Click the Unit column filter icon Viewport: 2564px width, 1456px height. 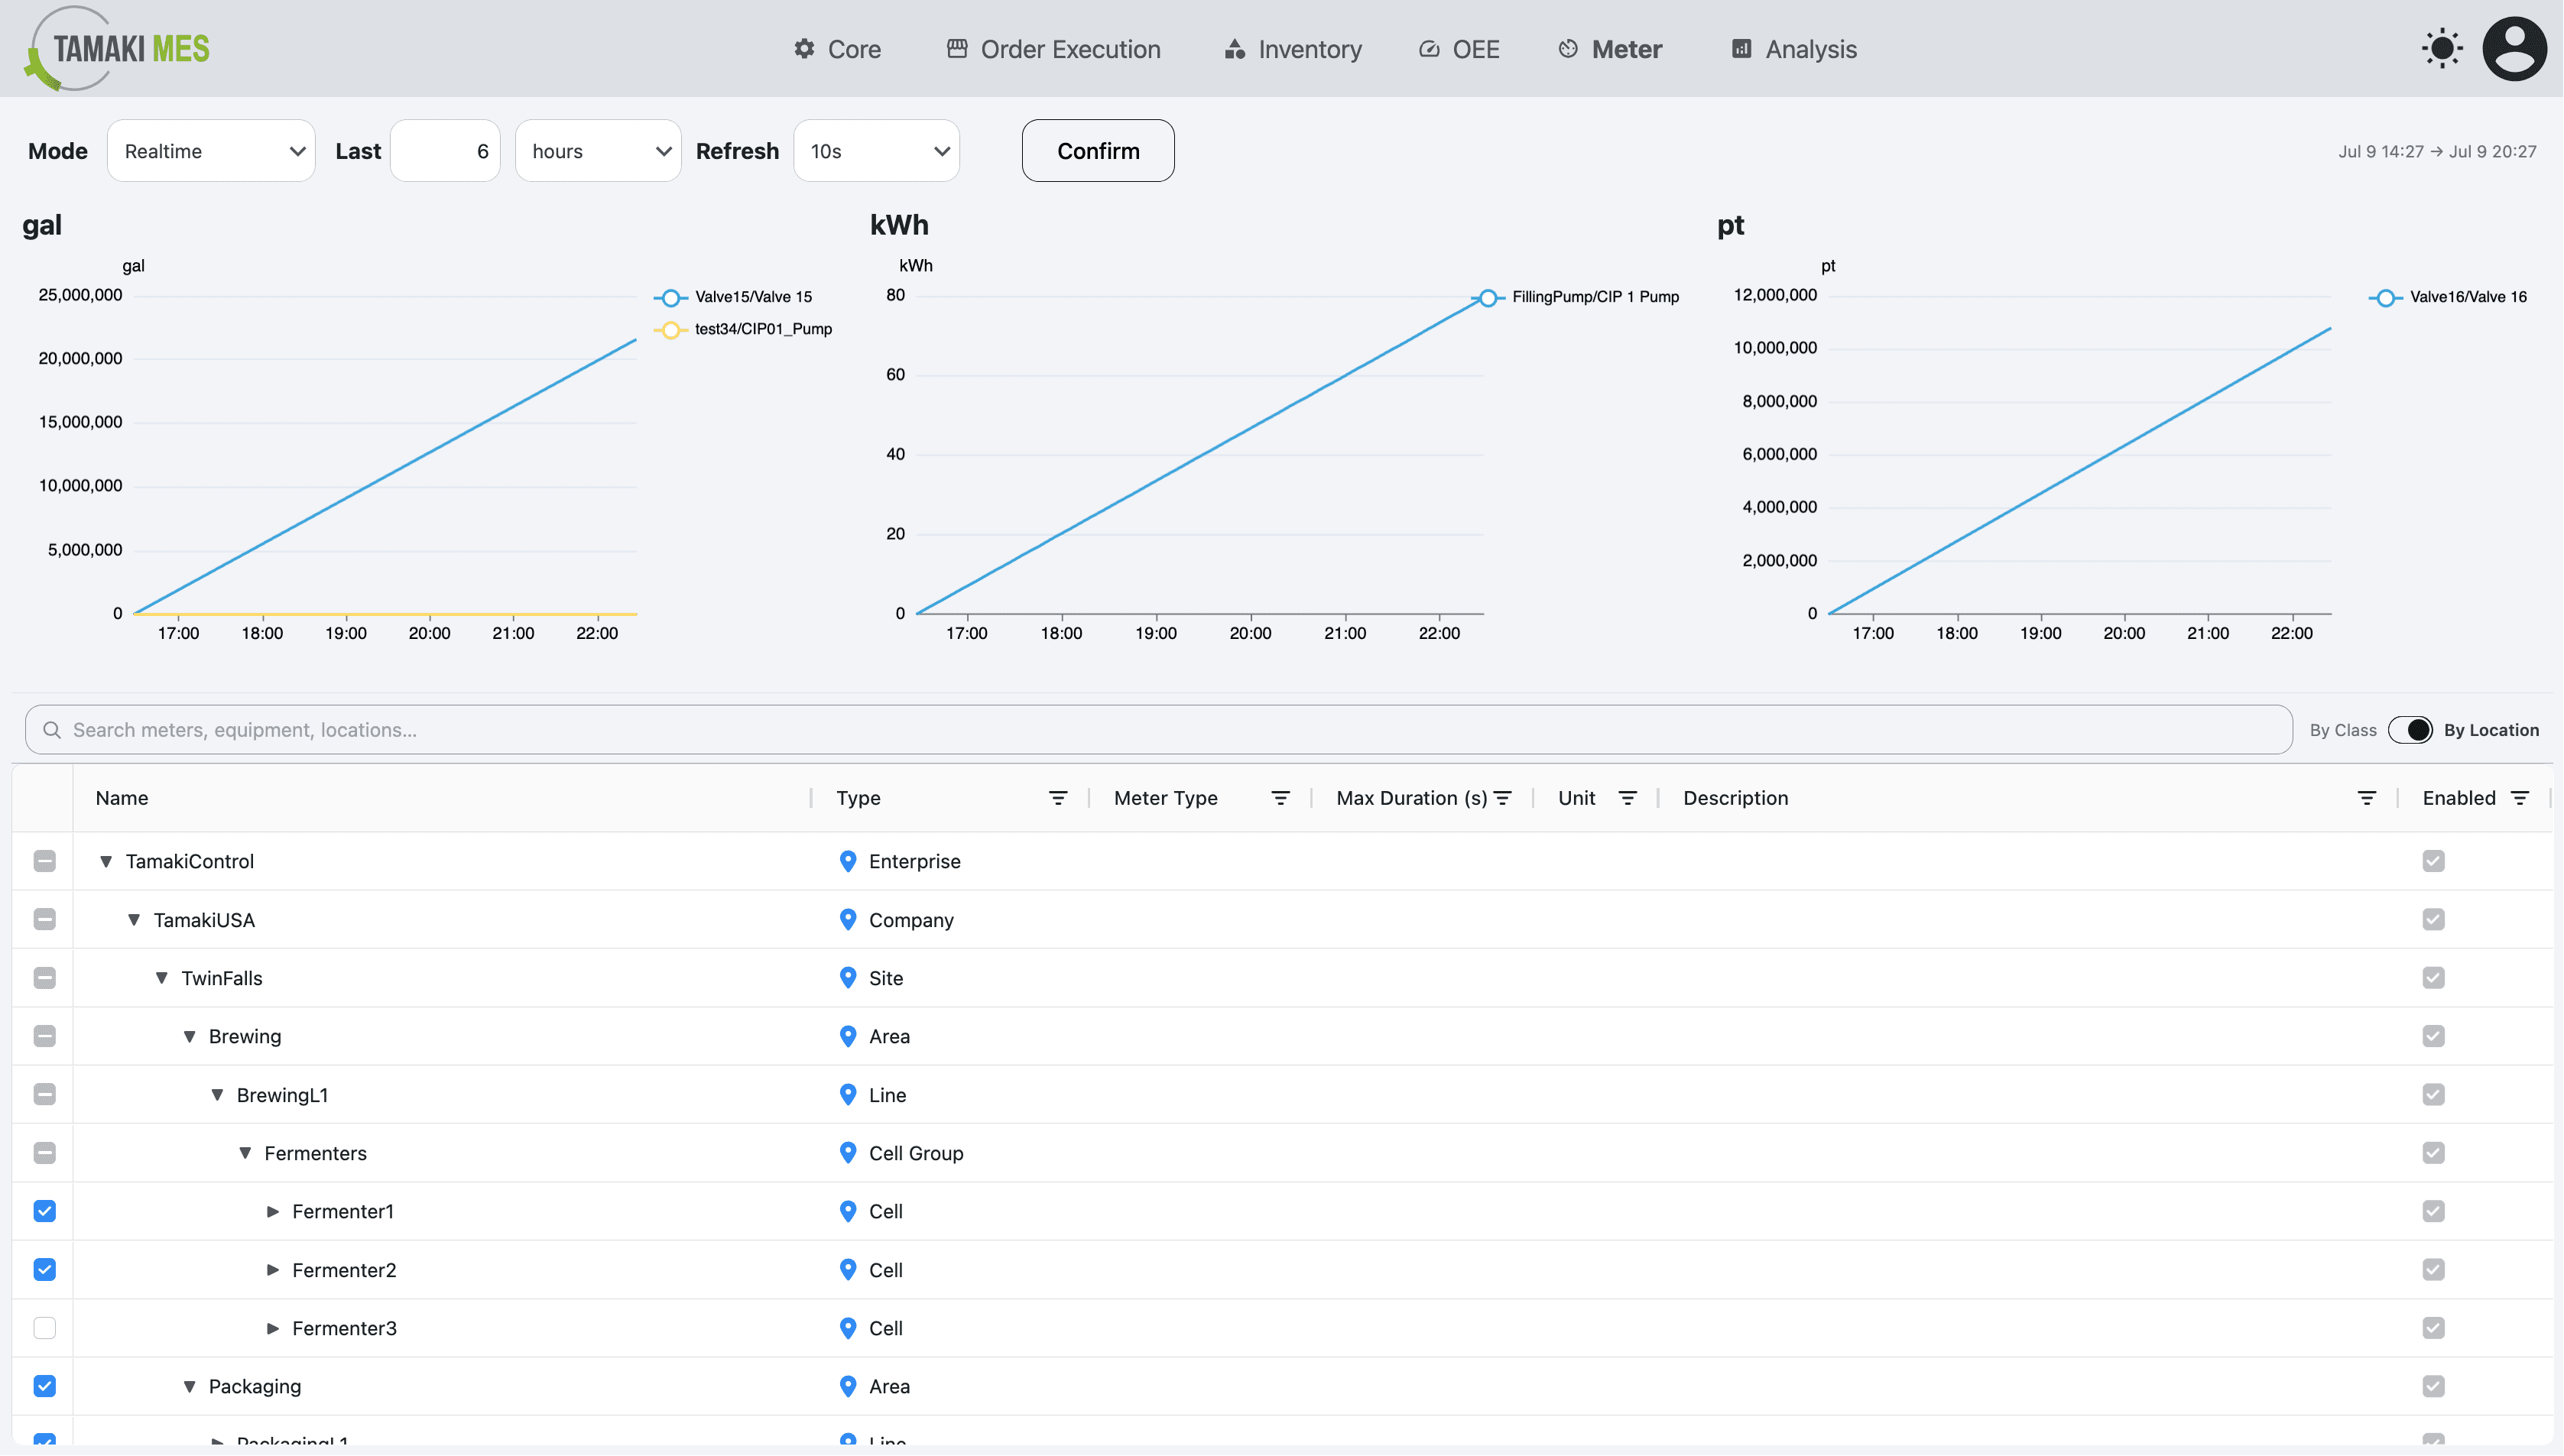(x=1628, y=798)
